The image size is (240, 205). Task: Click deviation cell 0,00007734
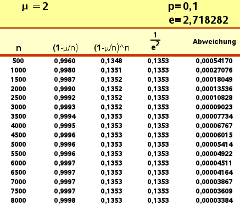click(214, 117)
